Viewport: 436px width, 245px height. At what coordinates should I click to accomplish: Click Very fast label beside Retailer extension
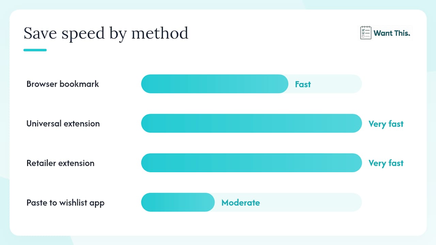click(386, 163)
